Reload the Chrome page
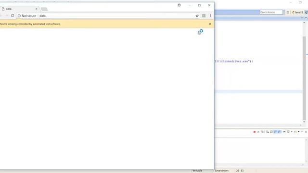Screen dimensions: 308x173 pos(13,16)
